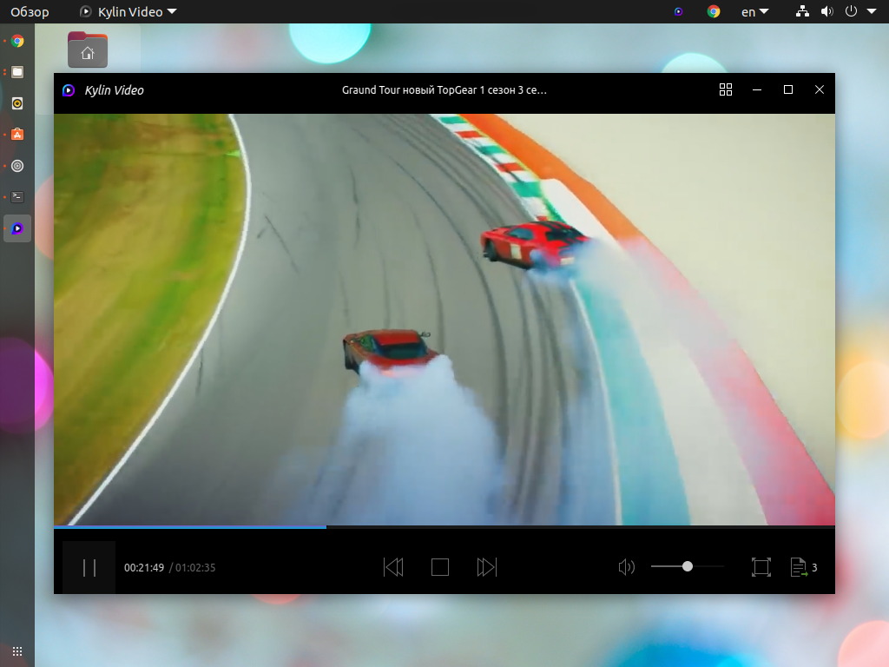Open the Home folder desktop icon
Screen dimensions: 889x667
[88, 50]
